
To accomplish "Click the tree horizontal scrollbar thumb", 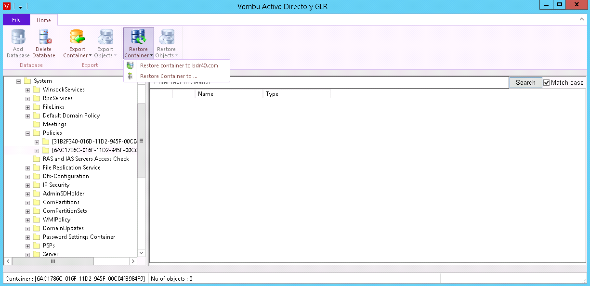I will (x=52, y=261).
